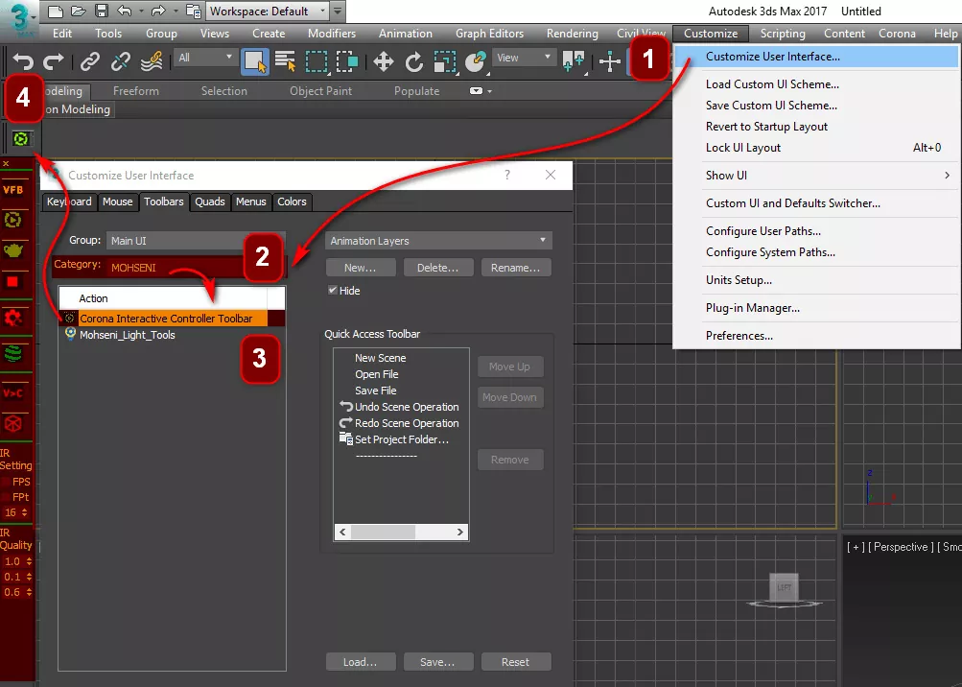Pick the Select and Rotate tool
The width and height of the screenshot is (962, 687).
(413, 61)
